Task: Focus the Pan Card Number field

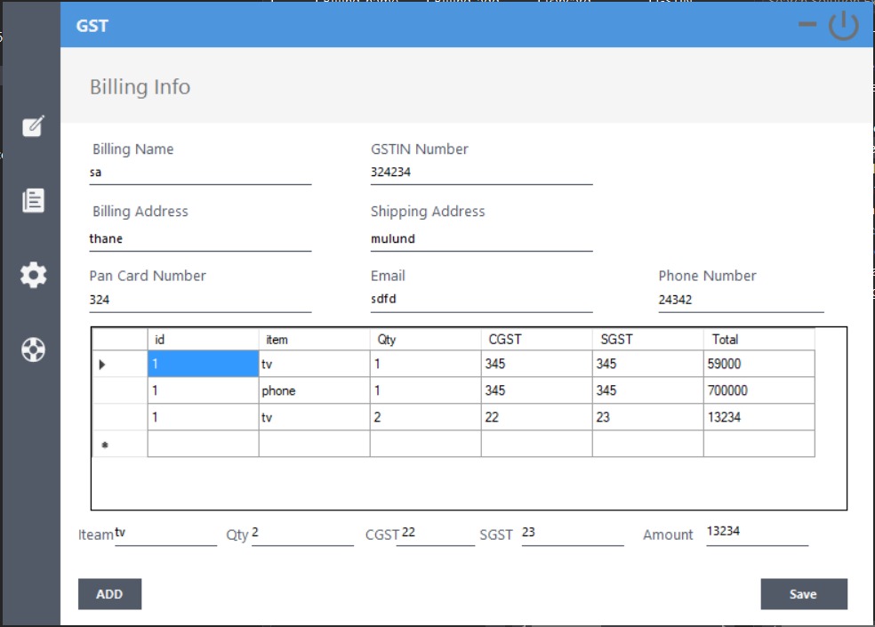Action: tap(200, 301)
